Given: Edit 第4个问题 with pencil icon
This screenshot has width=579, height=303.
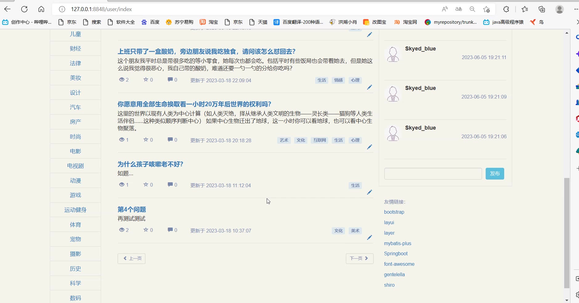Looking at the screenshot, I should click(370, 238).
